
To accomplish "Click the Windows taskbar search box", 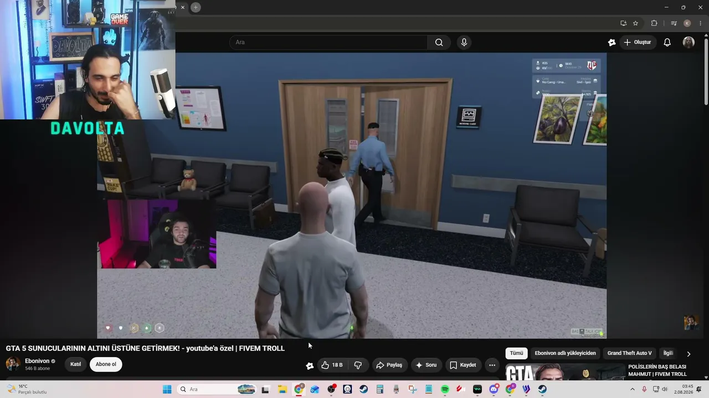I will pos(217,389).
